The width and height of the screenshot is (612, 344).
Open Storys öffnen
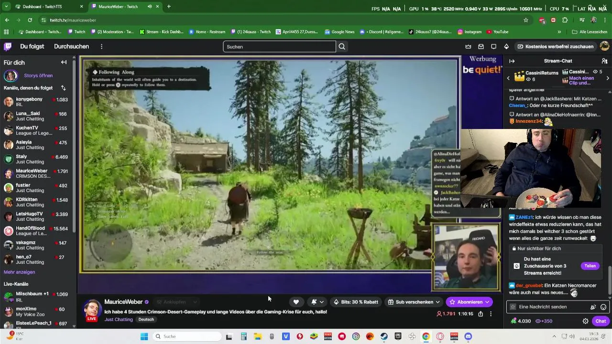(38, 75)
